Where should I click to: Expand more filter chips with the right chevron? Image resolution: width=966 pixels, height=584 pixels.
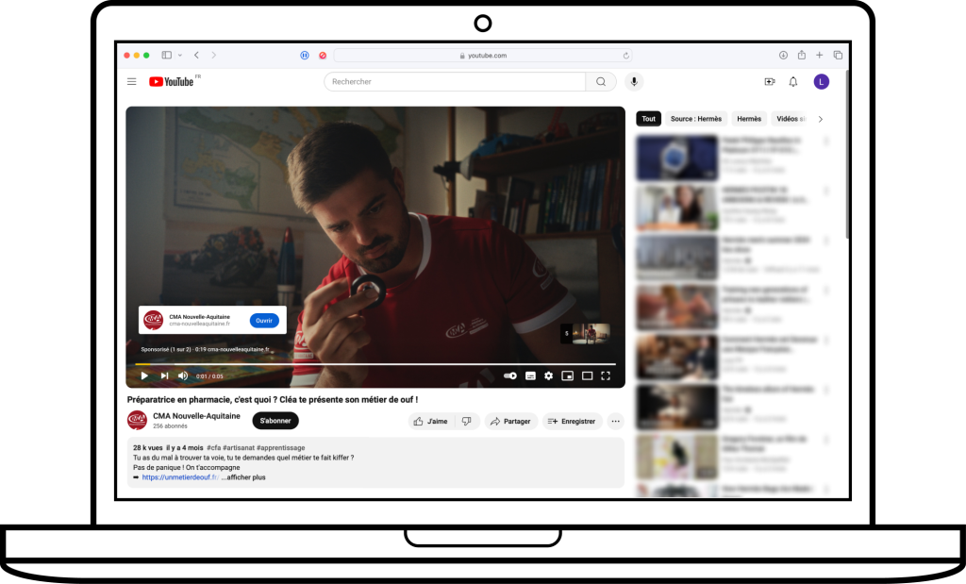[x=820, y=119]
